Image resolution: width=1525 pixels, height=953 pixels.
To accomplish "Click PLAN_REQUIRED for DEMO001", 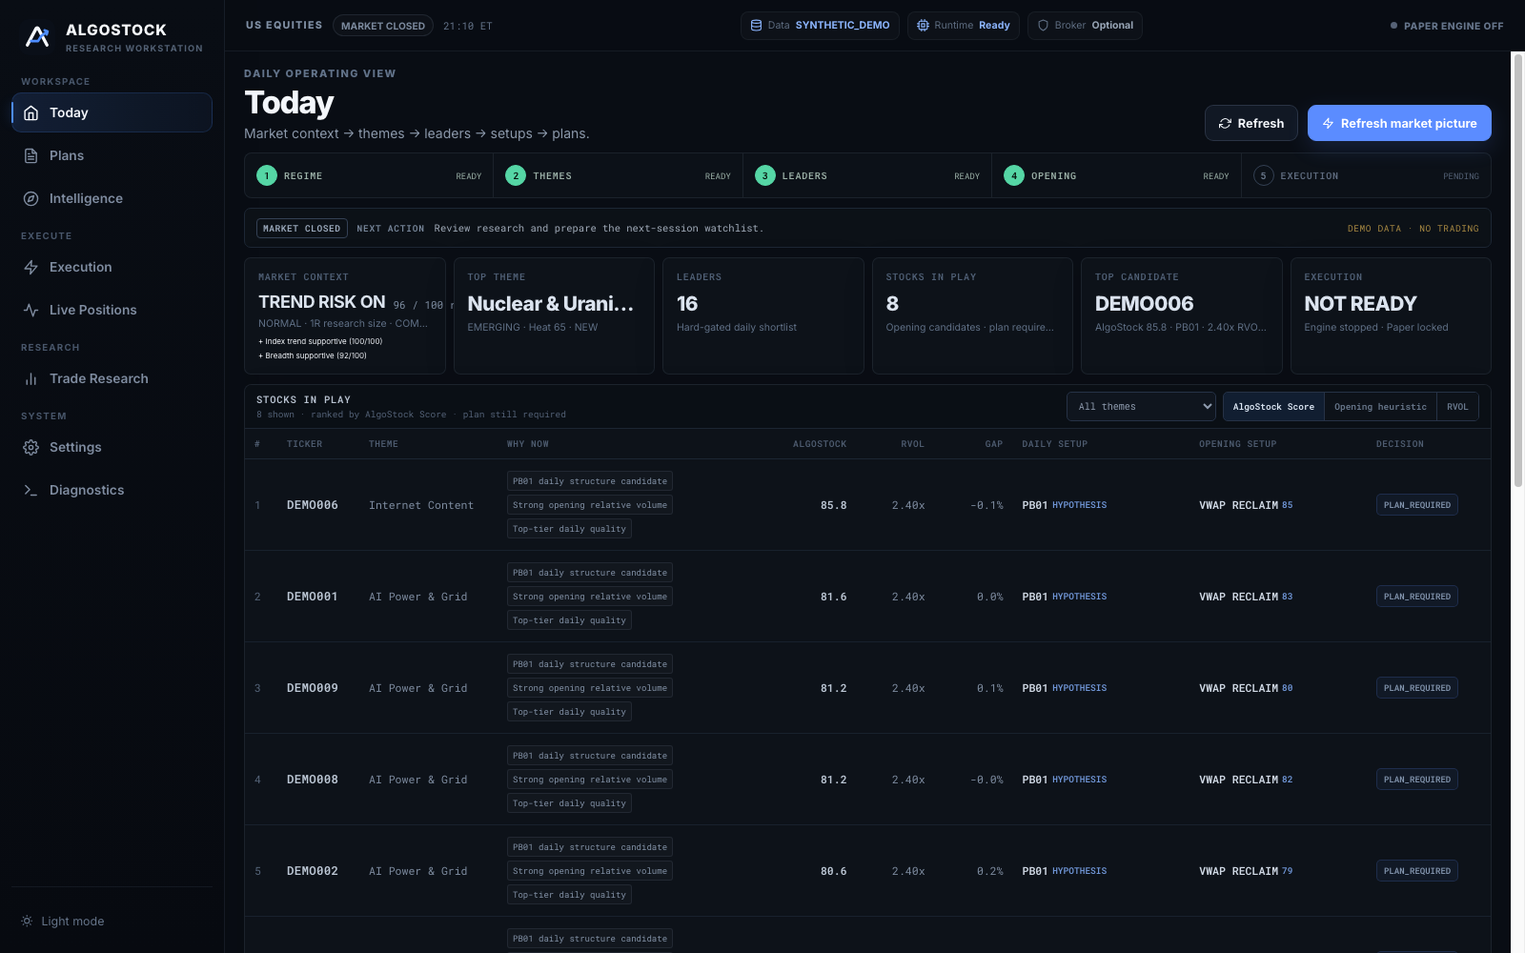I will [1416, 598].
